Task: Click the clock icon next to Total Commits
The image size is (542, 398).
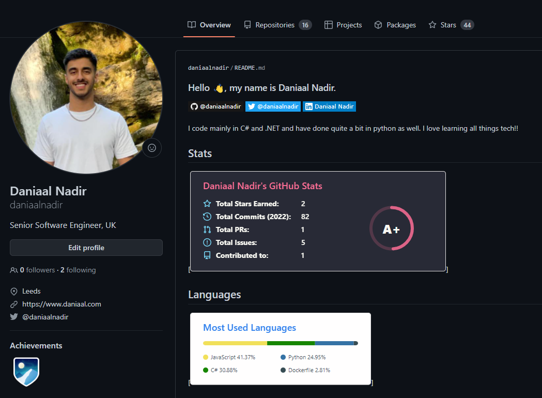Action: tap(208, 217)
